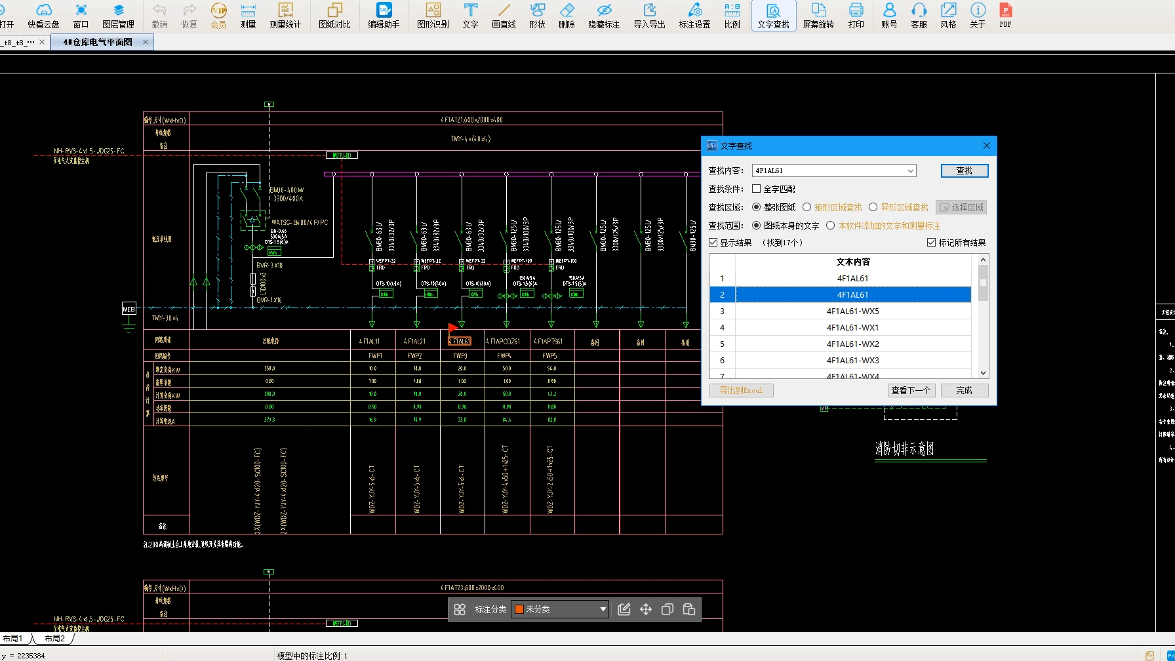Open the 关于 about info
1175x661 pixels.
tap(978, 16)
